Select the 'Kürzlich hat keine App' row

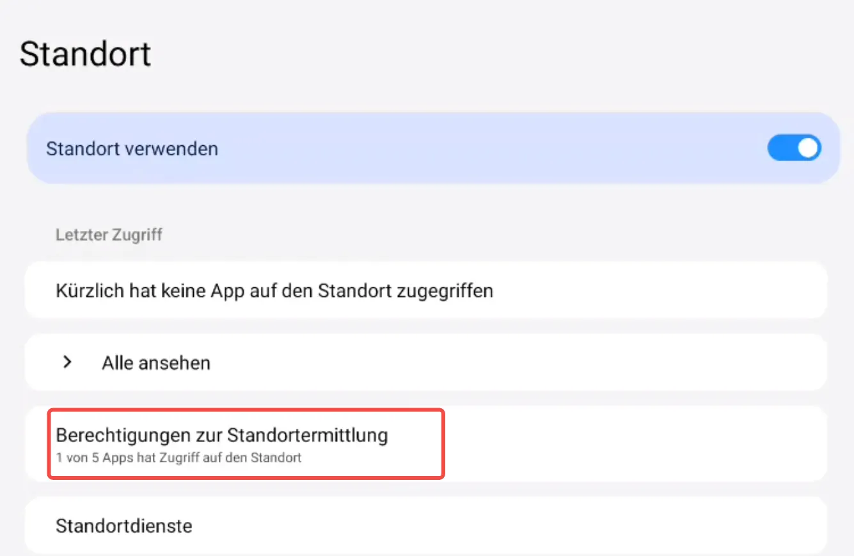pos(274,291)
